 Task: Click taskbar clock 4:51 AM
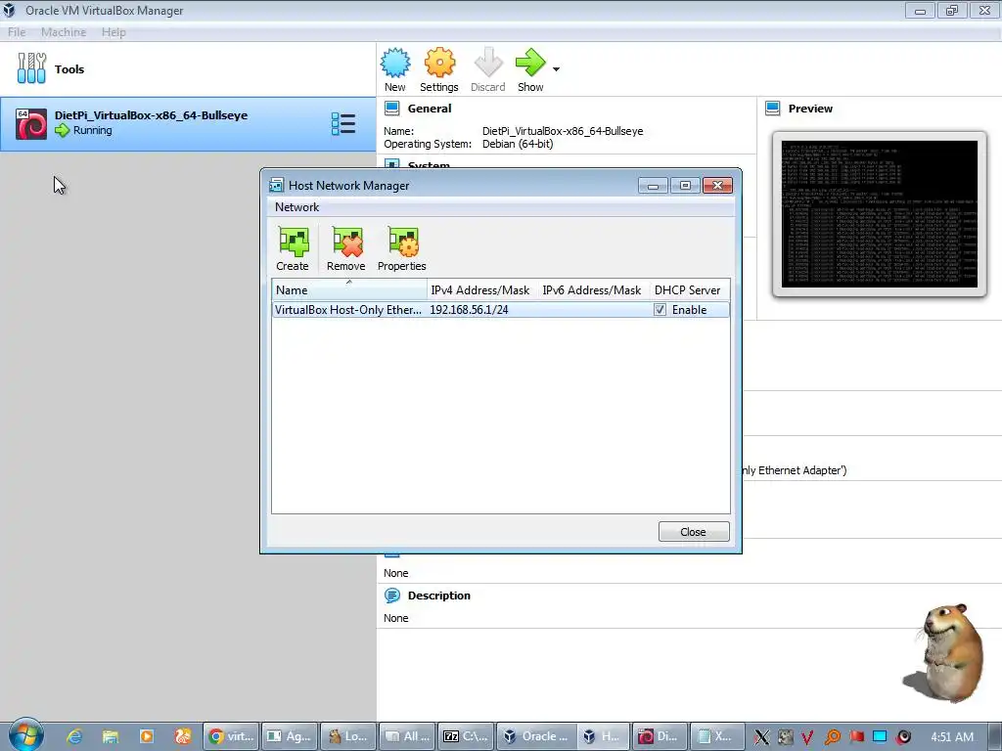tap(952, 737)
